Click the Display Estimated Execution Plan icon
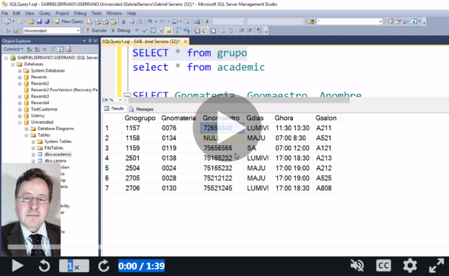This screenshot has height=276, width=449. (153, 30)
